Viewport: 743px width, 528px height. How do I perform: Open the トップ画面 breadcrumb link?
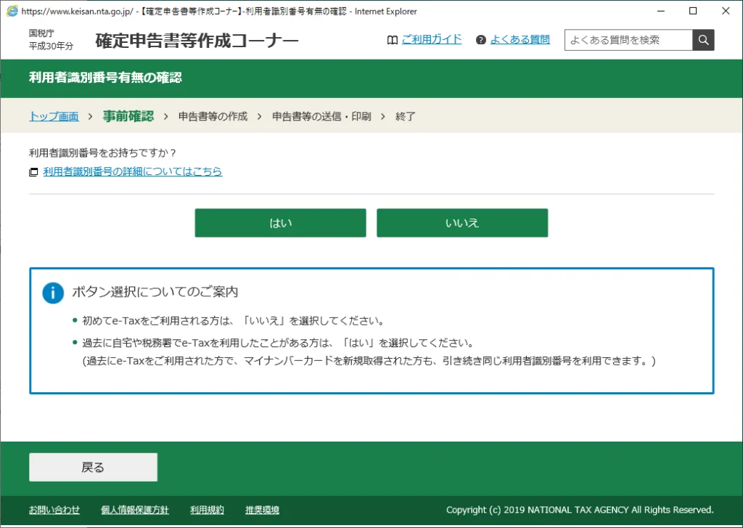(x=54, y=115)
